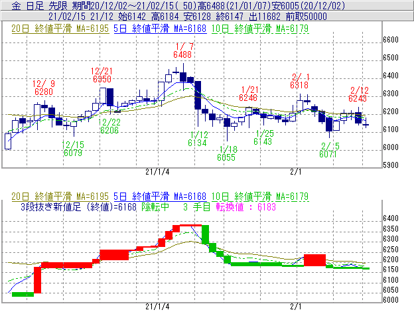Viewport: 414px width, 314px height.
Task: Click the 3段抜き新値足 (終値)=6168 label
Action: (x=79, y=206)
